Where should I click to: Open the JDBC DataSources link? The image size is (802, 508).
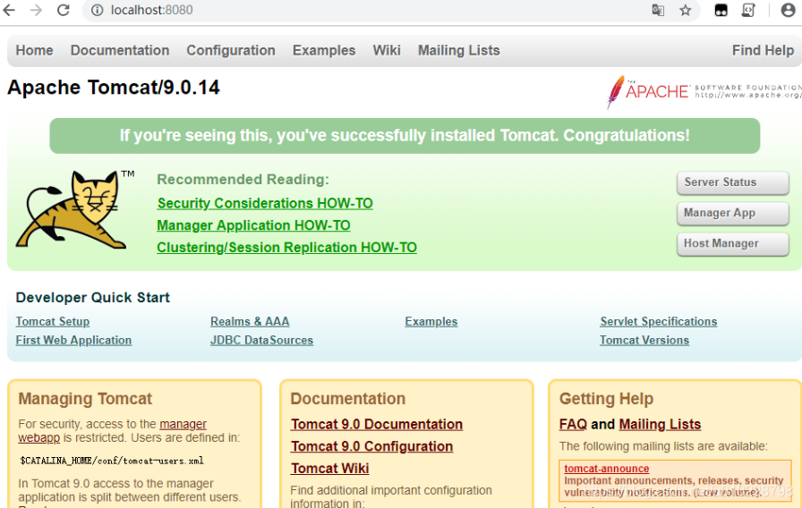click(261, 340)
